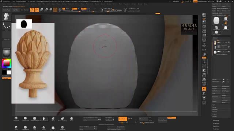
Task: Open the stroke type Dots selector
Action: (7, 26)
